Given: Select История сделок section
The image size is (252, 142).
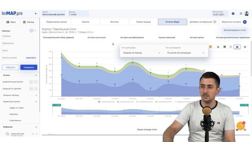Looking at the screenshot, I should 197,37.
